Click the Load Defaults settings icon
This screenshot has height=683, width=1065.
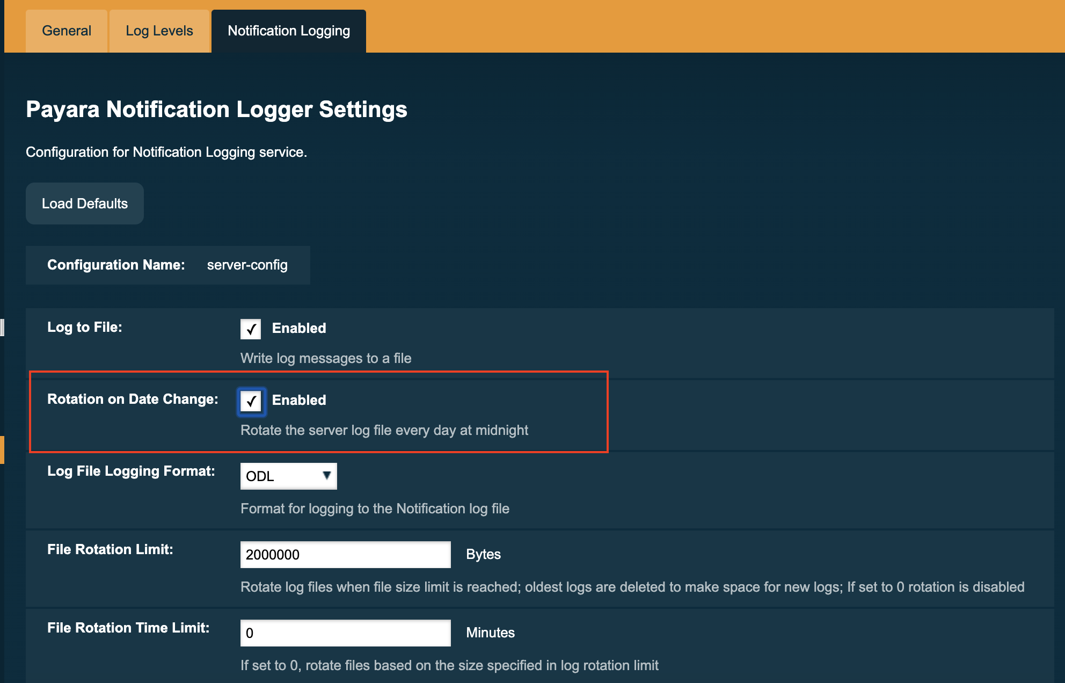85,202
